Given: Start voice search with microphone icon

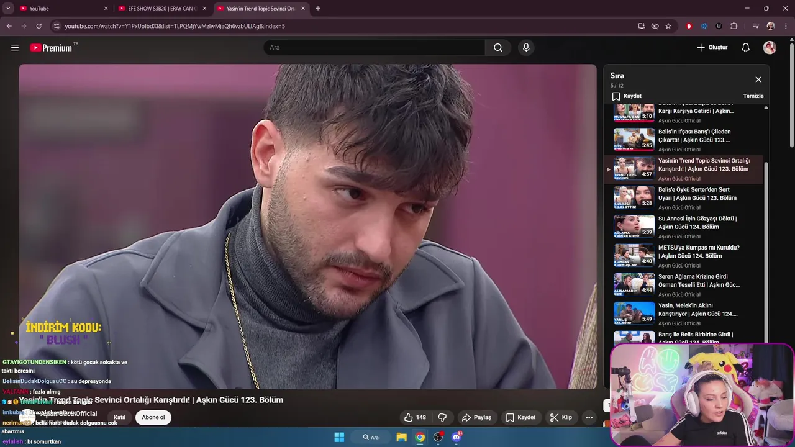Looking at the screenshot, I should [x=526, y=47].
